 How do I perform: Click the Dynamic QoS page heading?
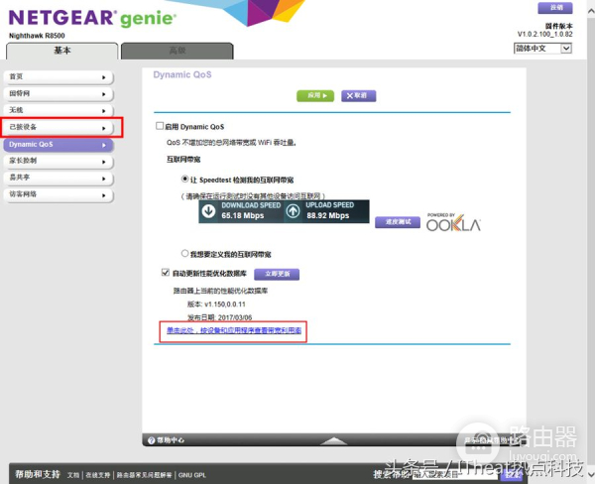[x=182, y=74]
